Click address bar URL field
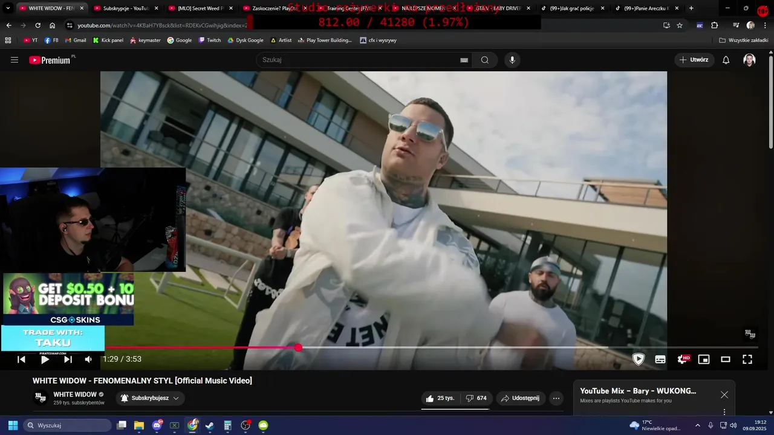The image size is (774, 435). 162,25
